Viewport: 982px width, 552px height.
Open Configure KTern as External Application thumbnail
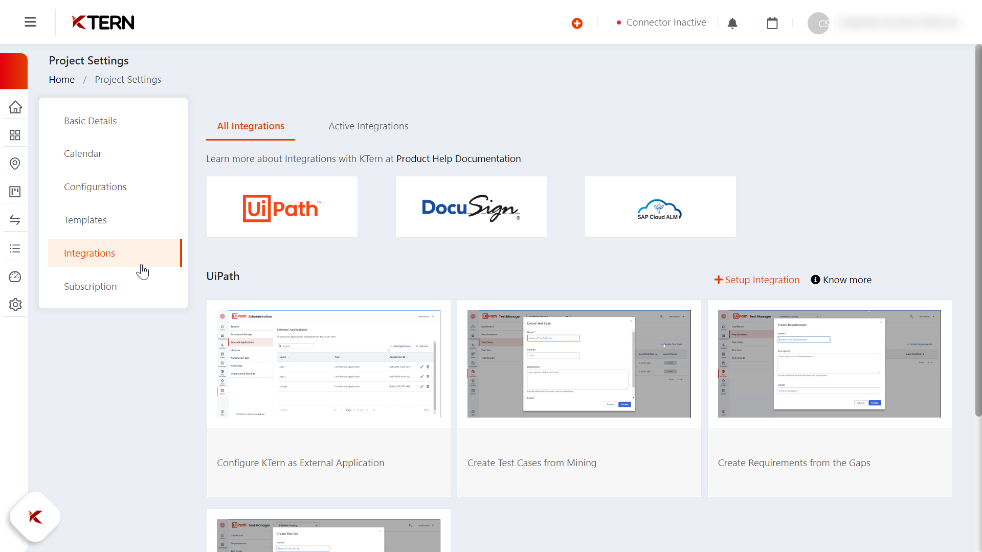coord(328,364)
